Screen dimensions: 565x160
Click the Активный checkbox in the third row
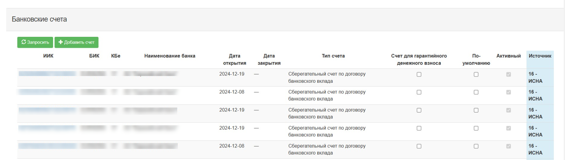pyautogui.click(x=508, y=110)
